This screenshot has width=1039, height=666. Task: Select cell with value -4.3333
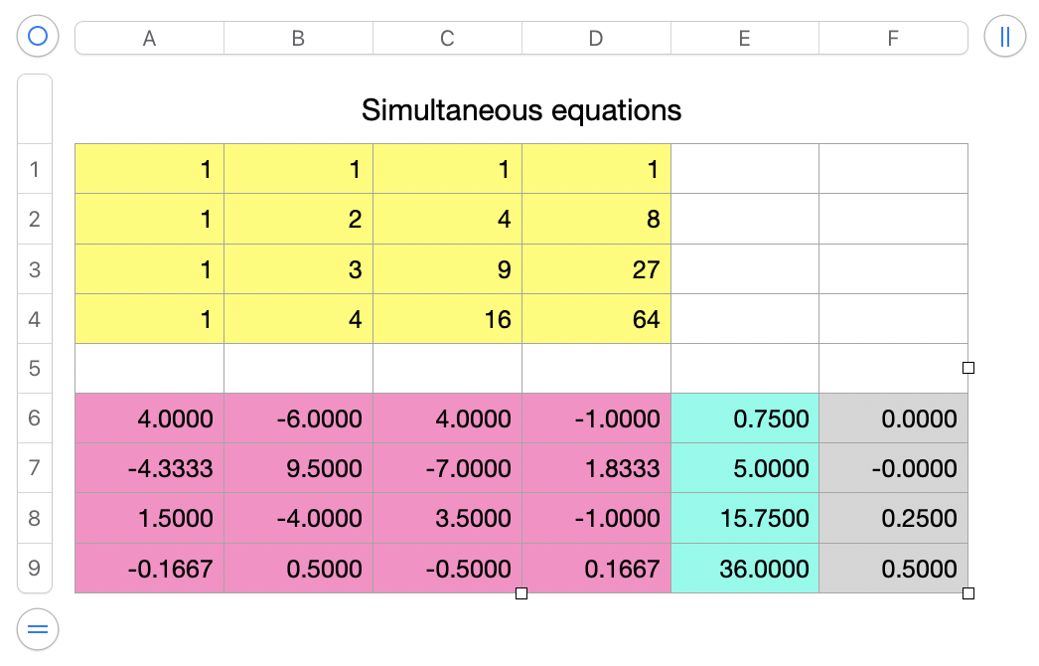[x=150, y=467]
